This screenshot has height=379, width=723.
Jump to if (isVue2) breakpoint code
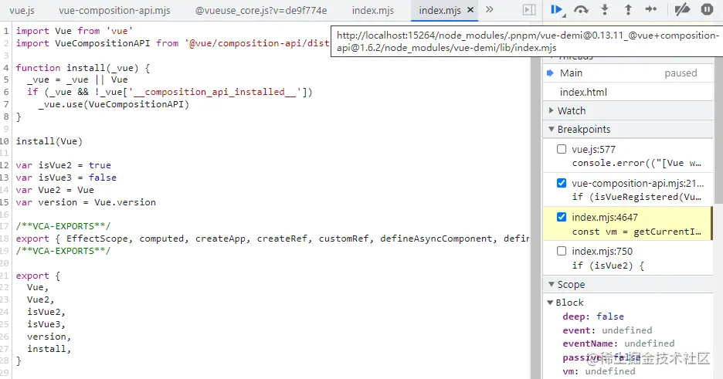pos(608,266)
